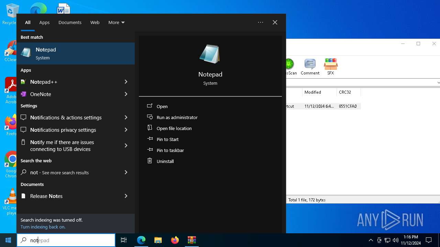
Task: Click the taskbar search input field
Action: (x=66, y=240)
